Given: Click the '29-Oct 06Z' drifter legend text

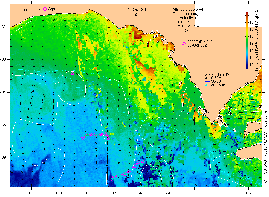Looking at the screenshot, I should pos(197,45).
